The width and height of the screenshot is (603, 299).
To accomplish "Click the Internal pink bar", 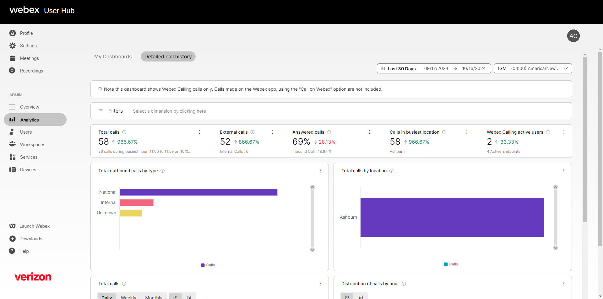I will (x=137, y=202).
